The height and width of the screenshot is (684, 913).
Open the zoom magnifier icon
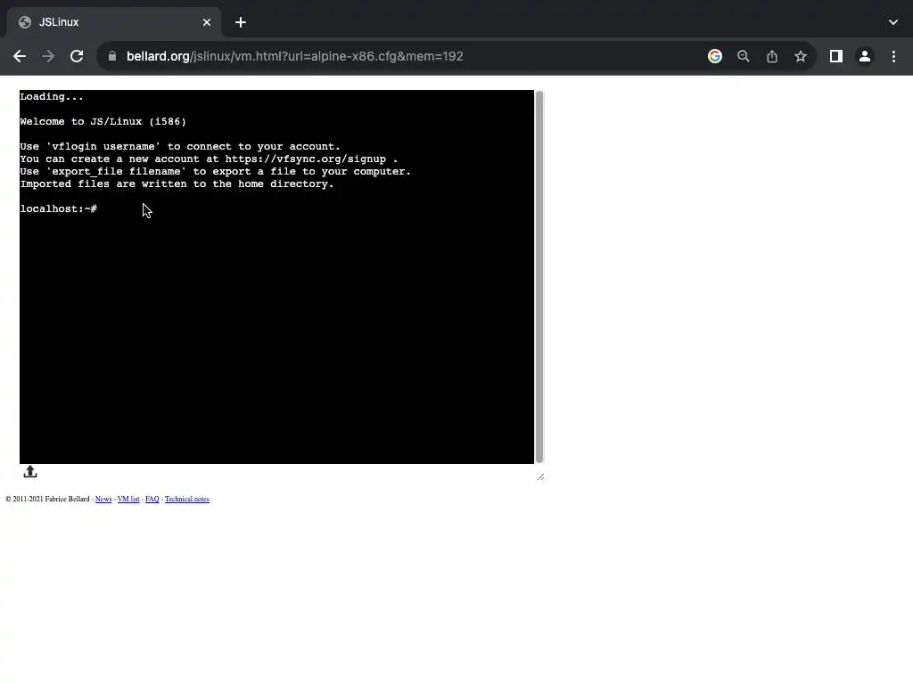click(744, 56)
